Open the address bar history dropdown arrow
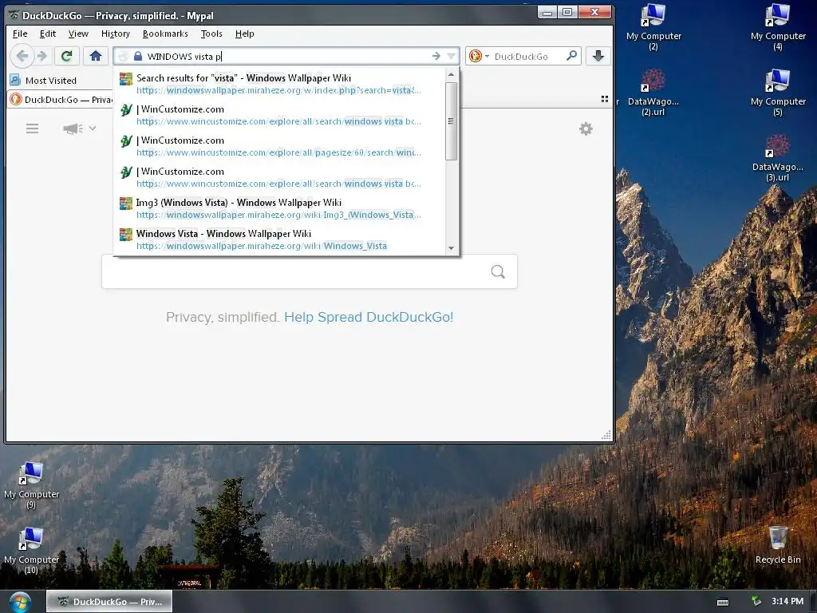The image size is (817, 613). pyautogui.click(x=452, y=56)
